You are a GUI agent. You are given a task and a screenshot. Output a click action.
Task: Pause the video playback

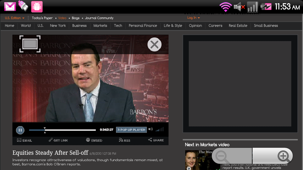20,130
